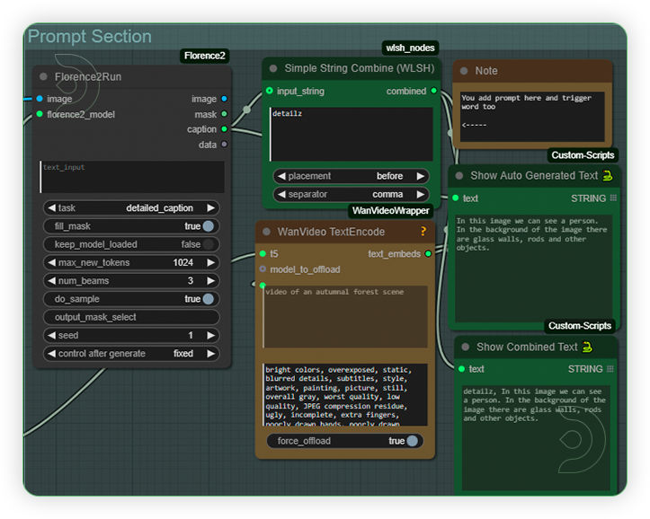Click the Note node's collapse dot
This screenshot has height=519, width=650.
[462, 71]
